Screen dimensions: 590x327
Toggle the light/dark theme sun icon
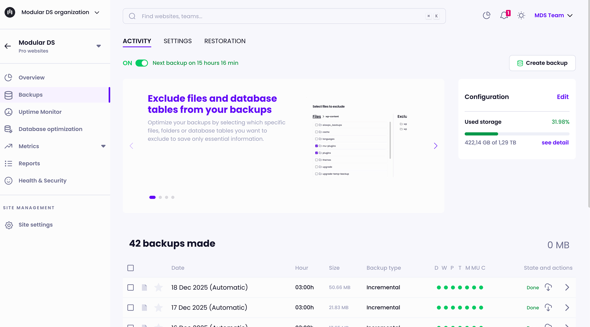pos(521,15)
